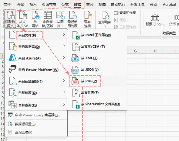Choose 来自文件(F) menu entry
The image size is (179, 141).
pos(36,35)
